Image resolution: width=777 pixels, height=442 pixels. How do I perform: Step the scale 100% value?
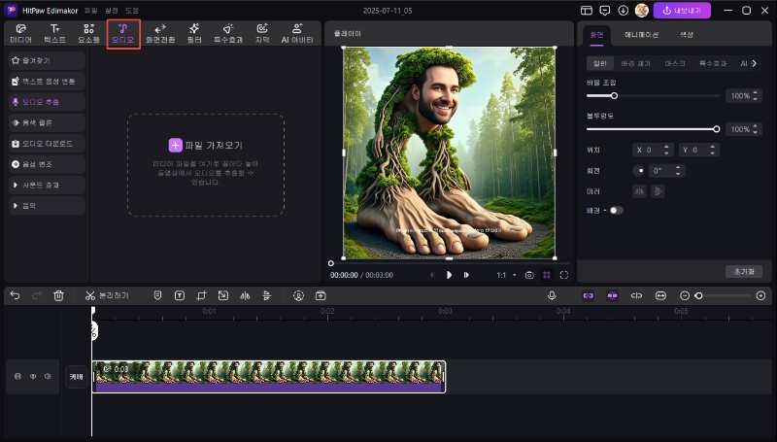[756, 95]
